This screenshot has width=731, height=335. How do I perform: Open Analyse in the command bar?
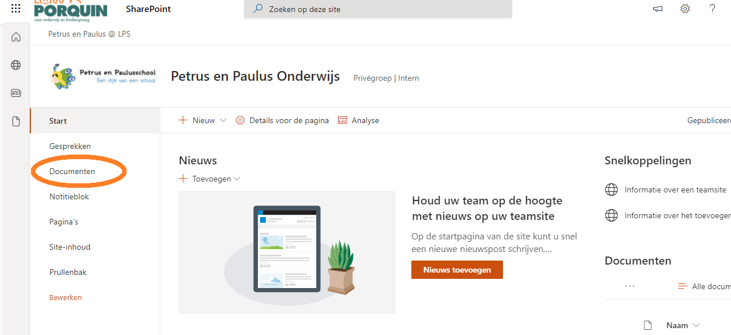(x=359, y=120)
